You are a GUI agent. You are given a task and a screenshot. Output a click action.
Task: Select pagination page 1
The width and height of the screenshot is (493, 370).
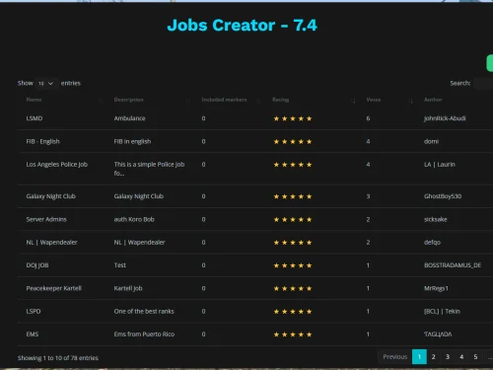tap(419, 357)
